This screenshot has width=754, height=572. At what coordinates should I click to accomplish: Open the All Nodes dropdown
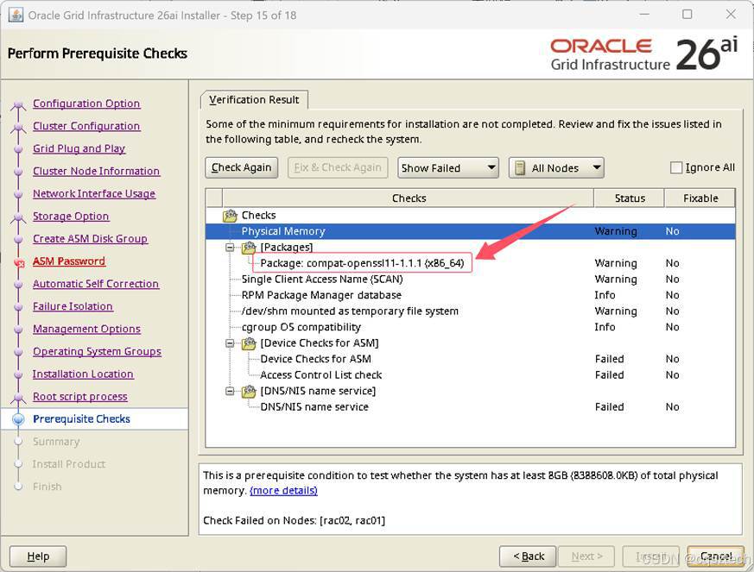(556, 168)
